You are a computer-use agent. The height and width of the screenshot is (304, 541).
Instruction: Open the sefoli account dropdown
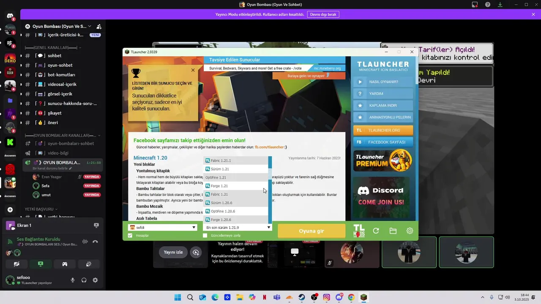163,227
